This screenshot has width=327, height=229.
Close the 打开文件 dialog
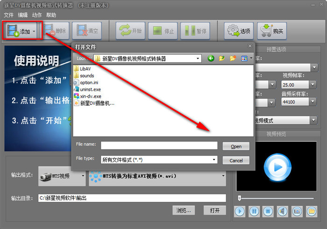pyautogui.click(x=250, y=46)
